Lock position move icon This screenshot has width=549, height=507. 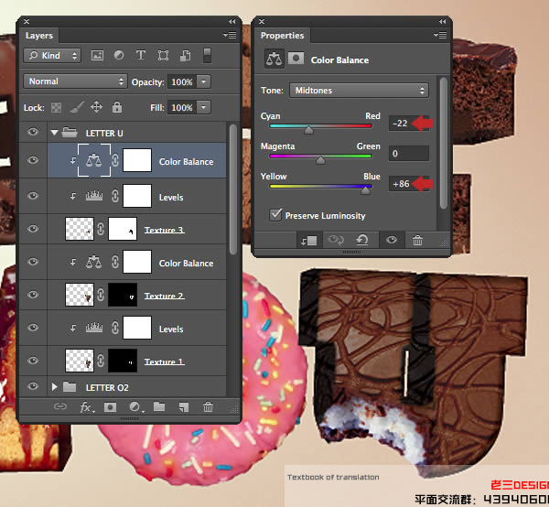97,107
